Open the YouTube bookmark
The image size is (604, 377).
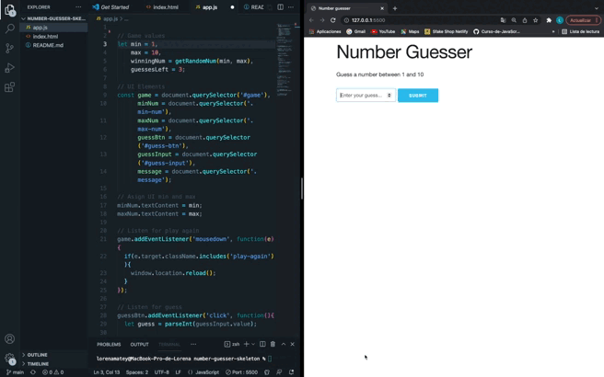click(x=383, y=31)
